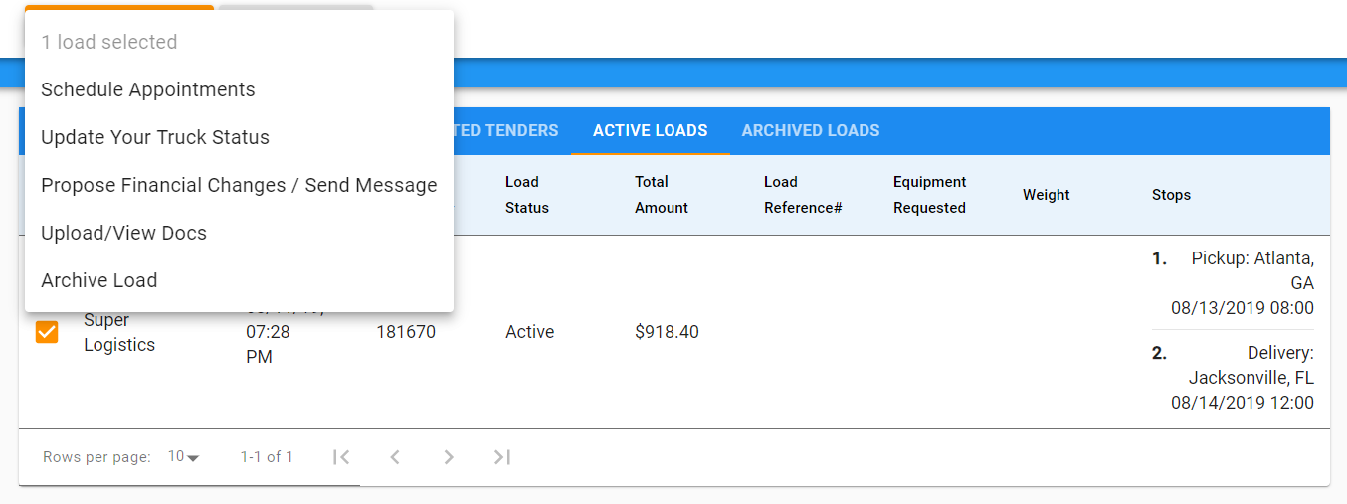This screenshot has height=504, width=1347.
Task: Select the Active Loads tab
Action: [651, 130]
